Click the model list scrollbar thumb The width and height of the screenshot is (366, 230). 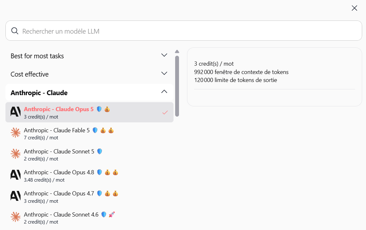pyautogui.click(x=177, y=86)
